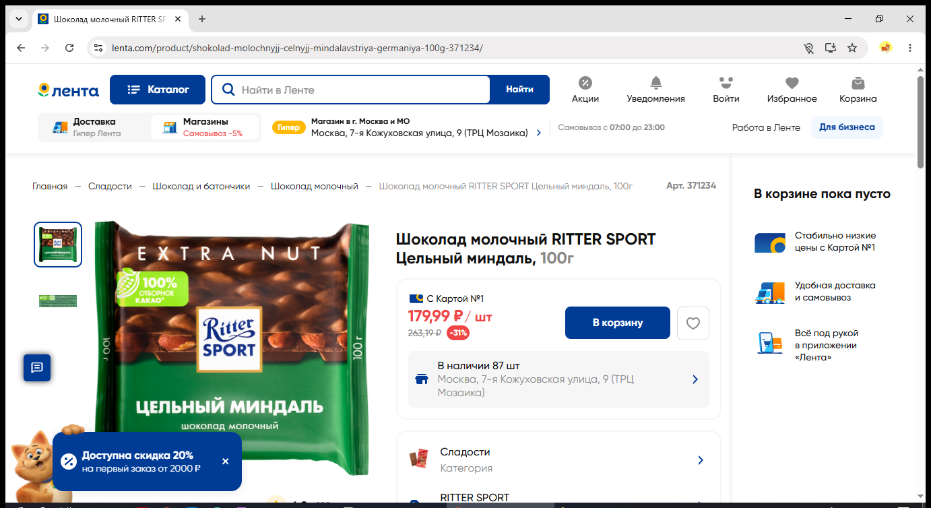
Task: Close the Шоколад молочный RITTER browser tab
Action: click(178, 19)
